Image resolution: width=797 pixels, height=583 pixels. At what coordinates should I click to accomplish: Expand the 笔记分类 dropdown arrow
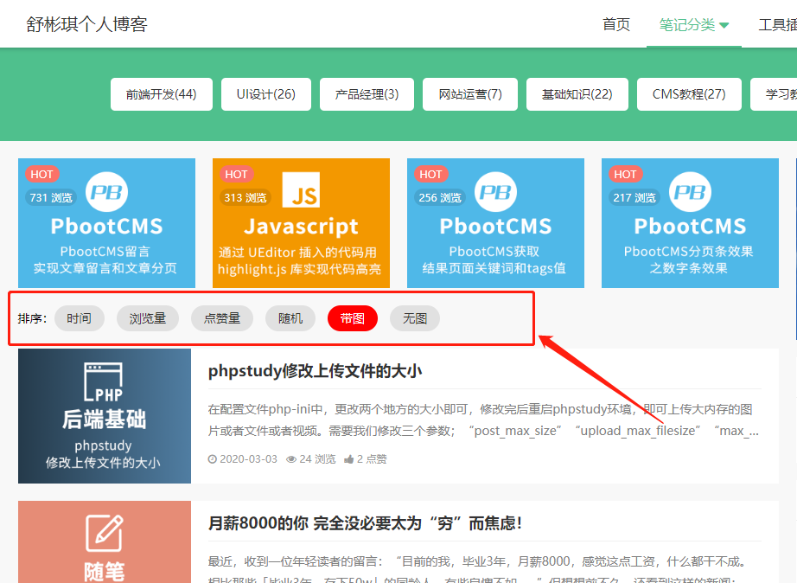[x=724, y=25]
